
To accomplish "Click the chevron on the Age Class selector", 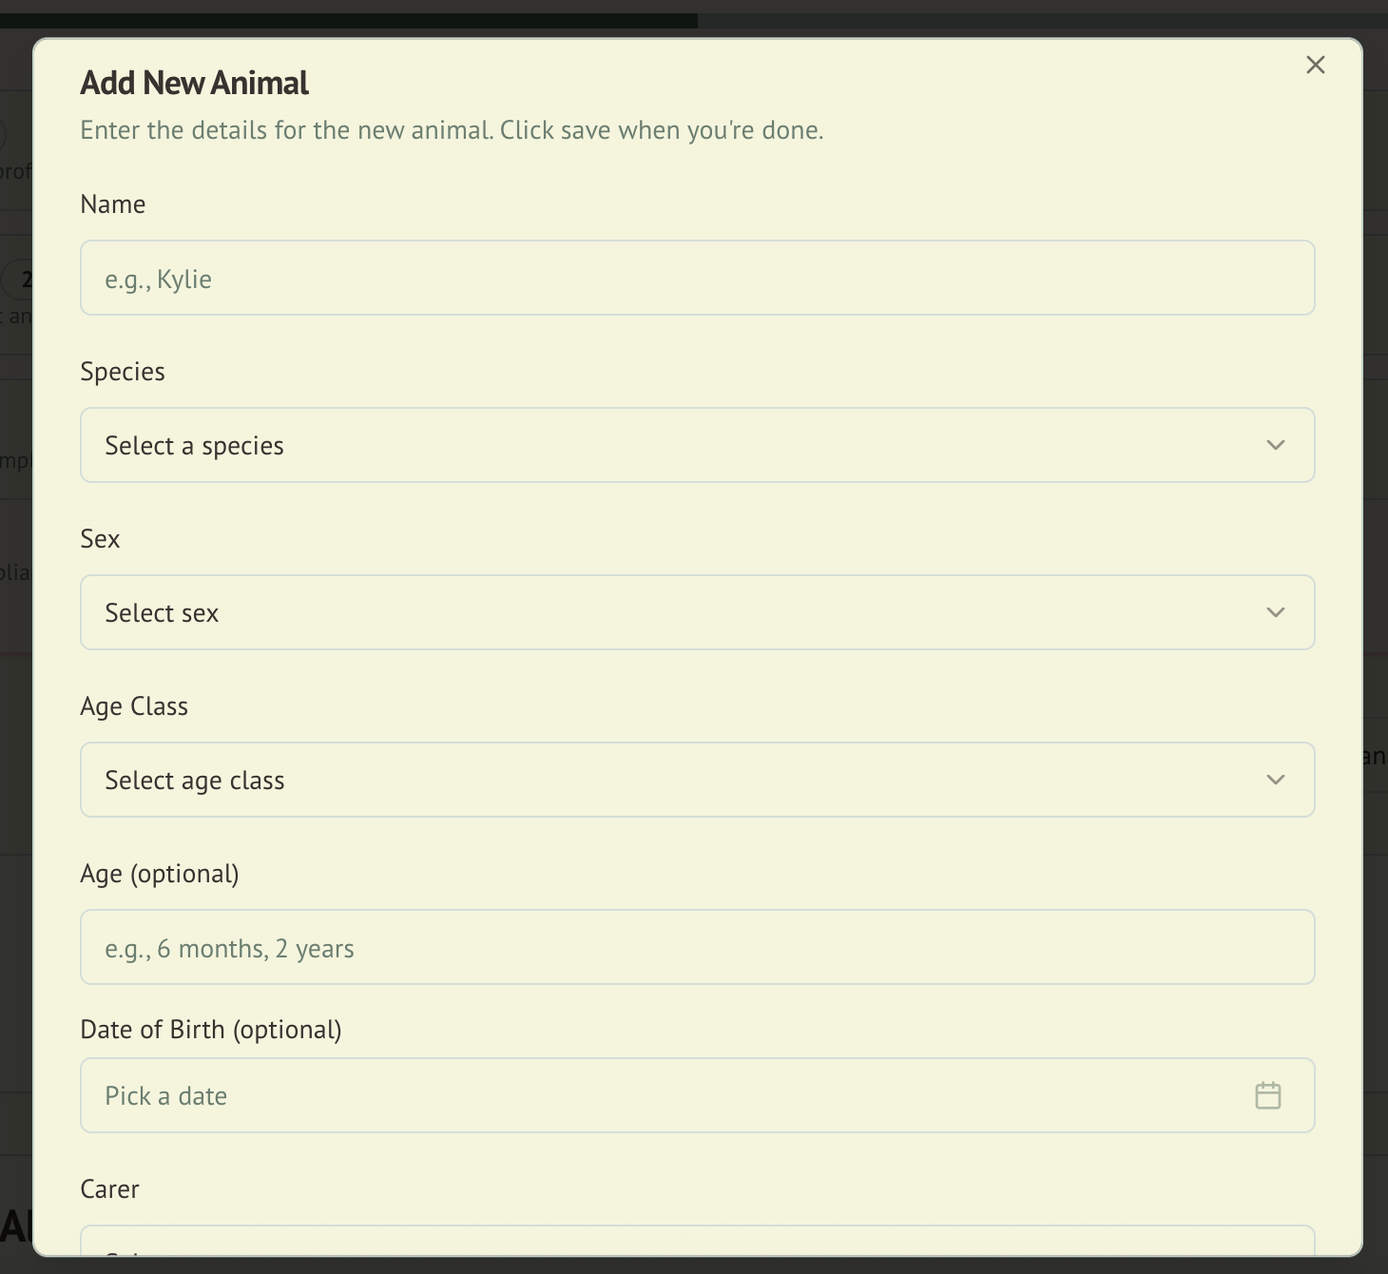I will (1275, 780).
